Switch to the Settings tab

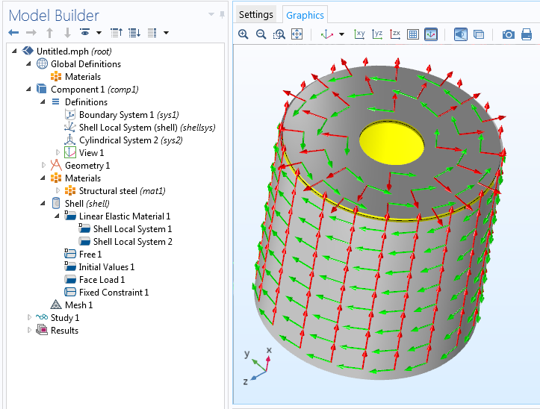(x=255, y=15)
